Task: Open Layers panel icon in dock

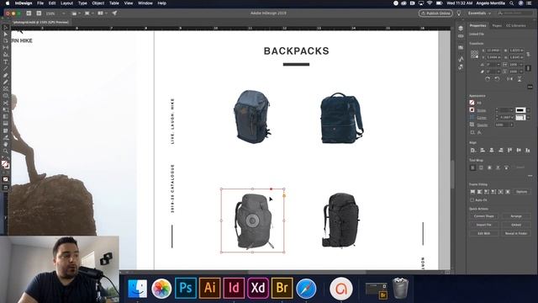Action: pyautogui.click(x=461, y=28)
